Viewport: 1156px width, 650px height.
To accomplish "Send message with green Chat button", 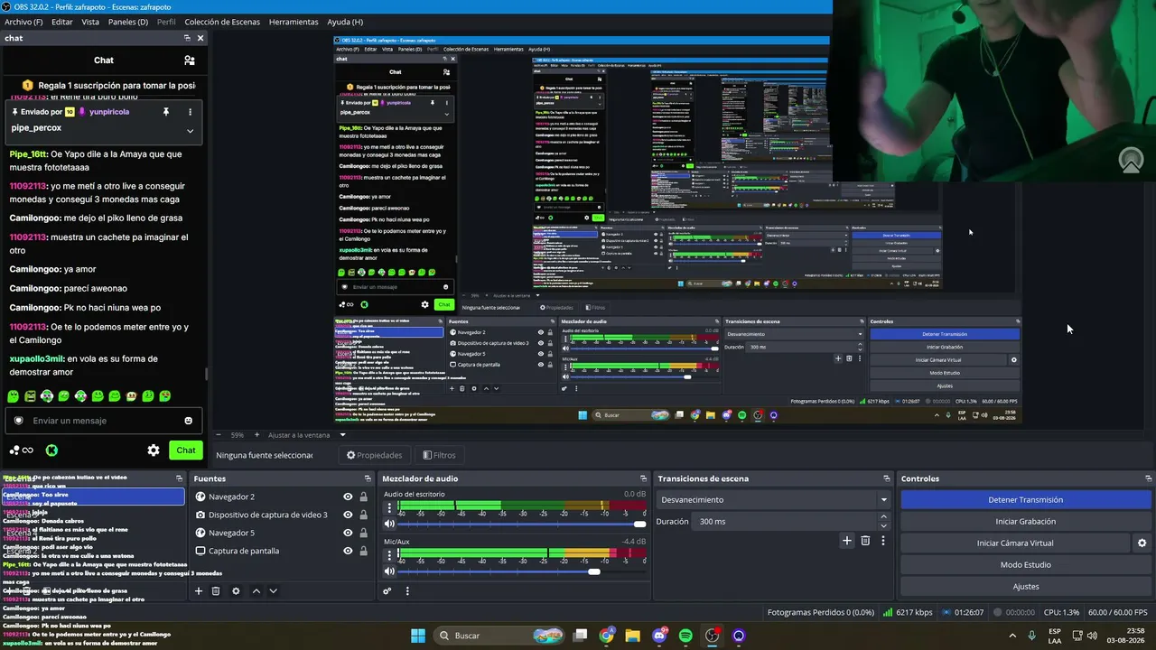I will click(x=186, y=450).
